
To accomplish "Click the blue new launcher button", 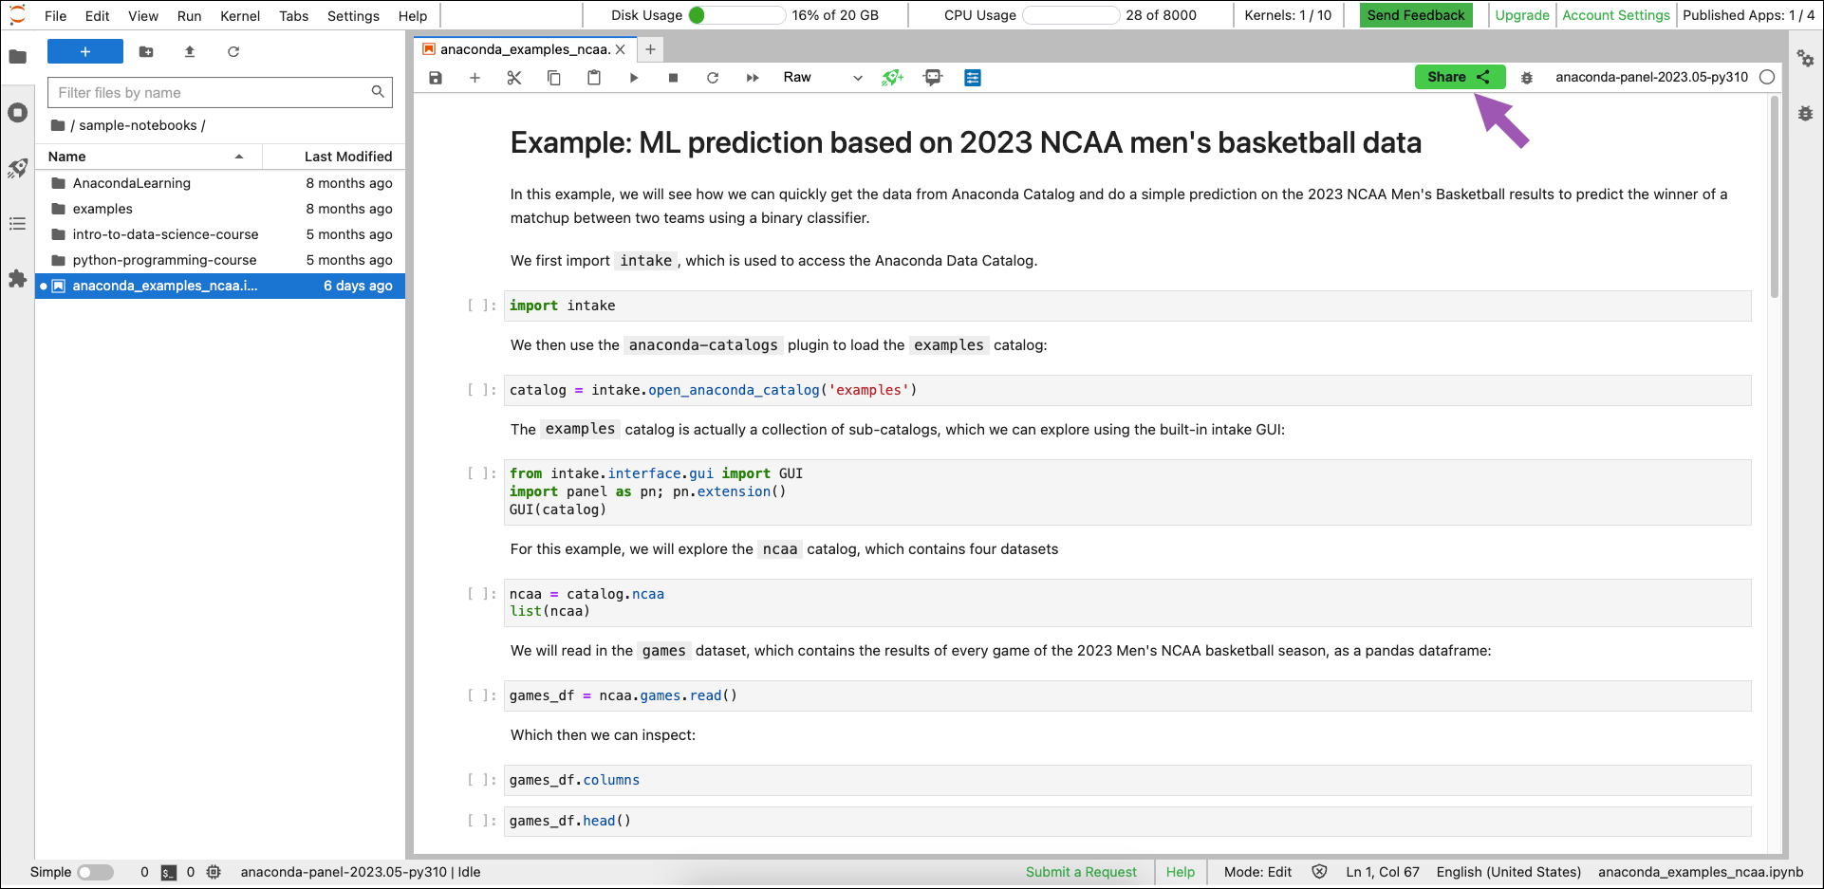I will point(85,52).
